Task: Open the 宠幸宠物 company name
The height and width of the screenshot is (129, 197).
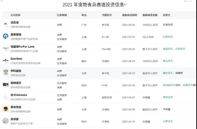Action: (x=16, y=35)
